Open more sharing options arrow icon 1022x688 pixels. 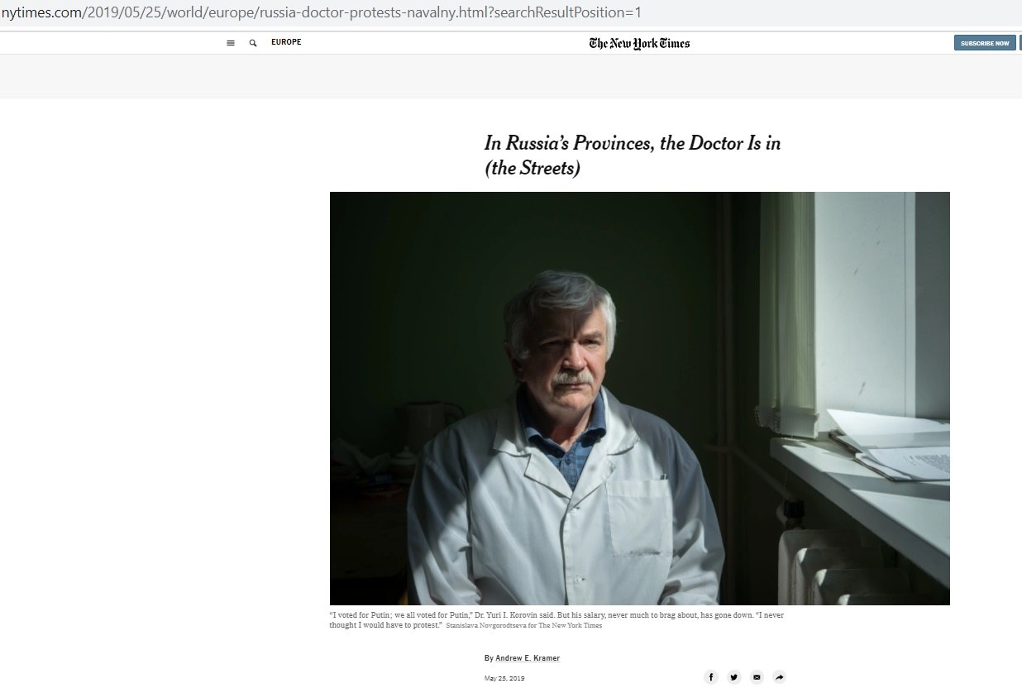tap(779, 677)
